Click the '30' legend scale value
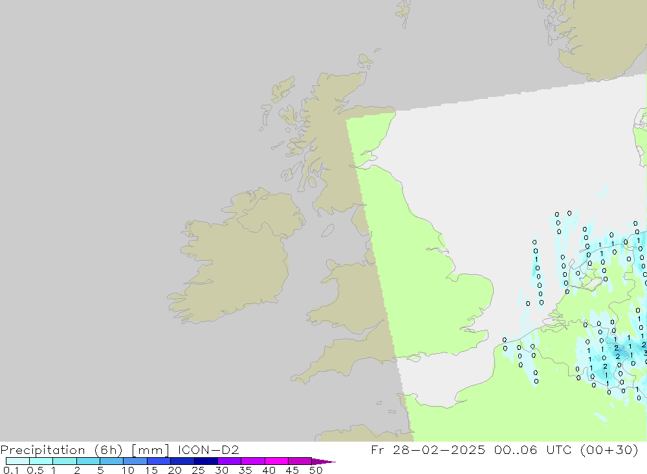 [221, 470]
